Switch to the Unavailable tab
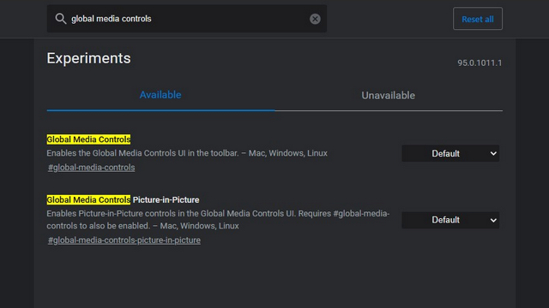549x308 pixels. pos(388,95)
